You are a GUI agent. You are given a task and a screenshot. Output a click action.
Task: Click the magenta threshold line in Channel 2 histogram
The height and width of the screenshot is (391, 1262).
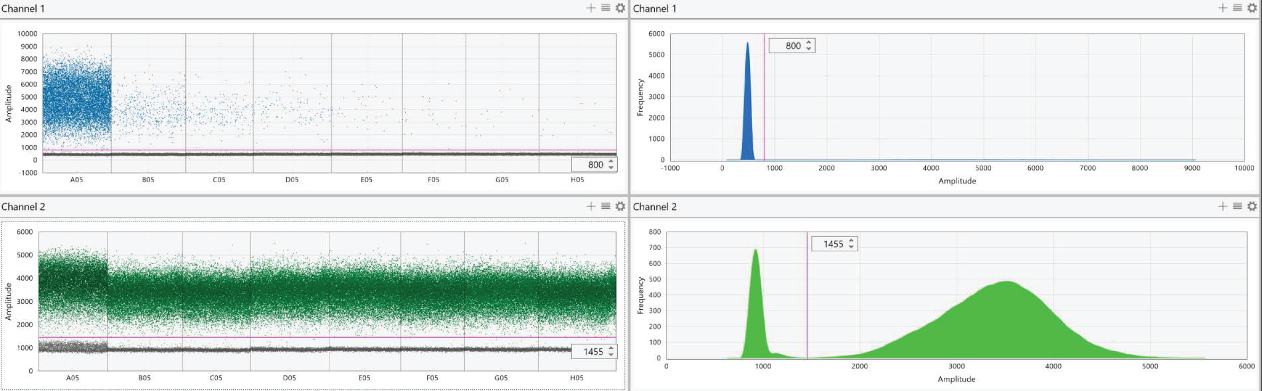(807, 297)
